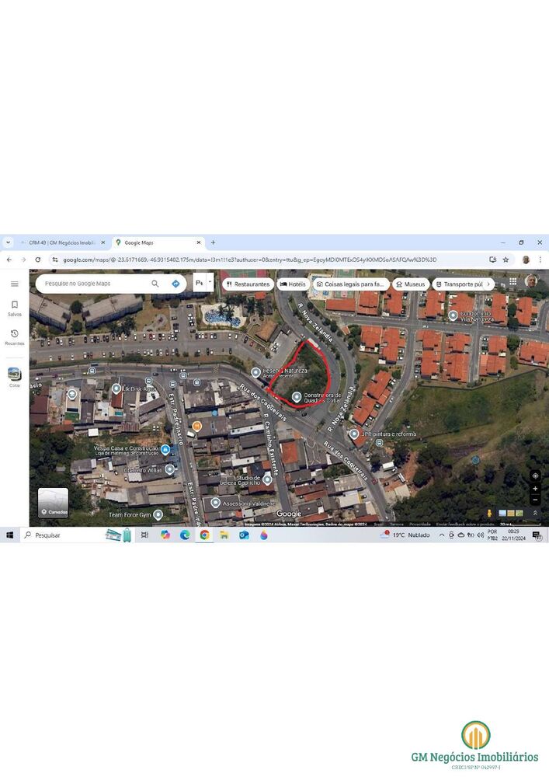Click the show my location button
549x777 pixels.
[x=535, y=476]
